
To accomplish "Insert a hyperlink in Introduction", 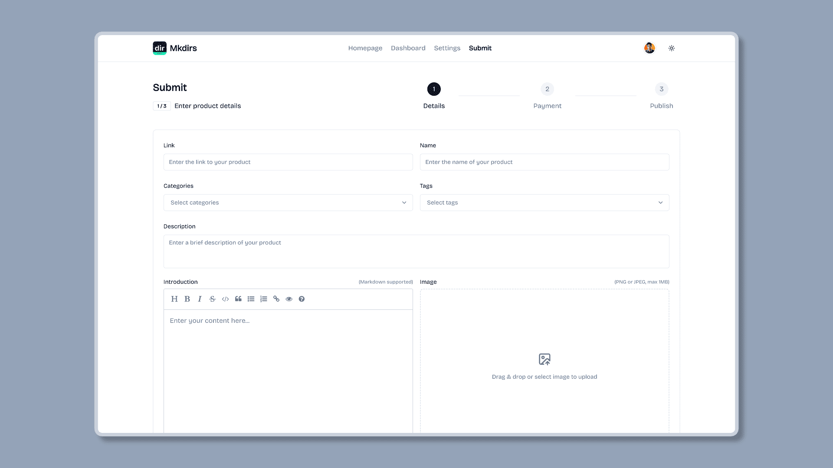I will coord(276,299).
